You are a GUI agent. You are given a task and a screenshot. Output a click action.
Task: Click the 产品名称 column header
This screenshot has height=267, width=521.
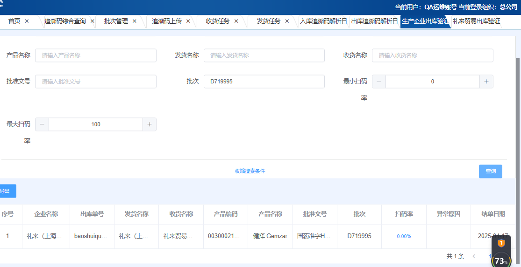(270, 214)
